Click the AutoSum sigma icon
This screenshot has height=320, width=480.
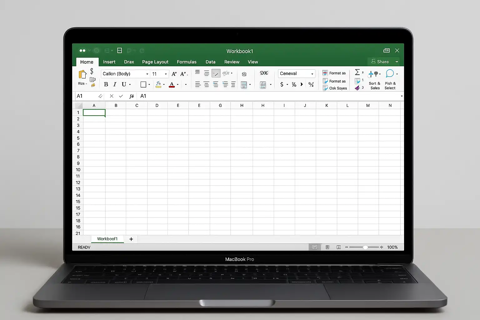(x=357, y=72)
